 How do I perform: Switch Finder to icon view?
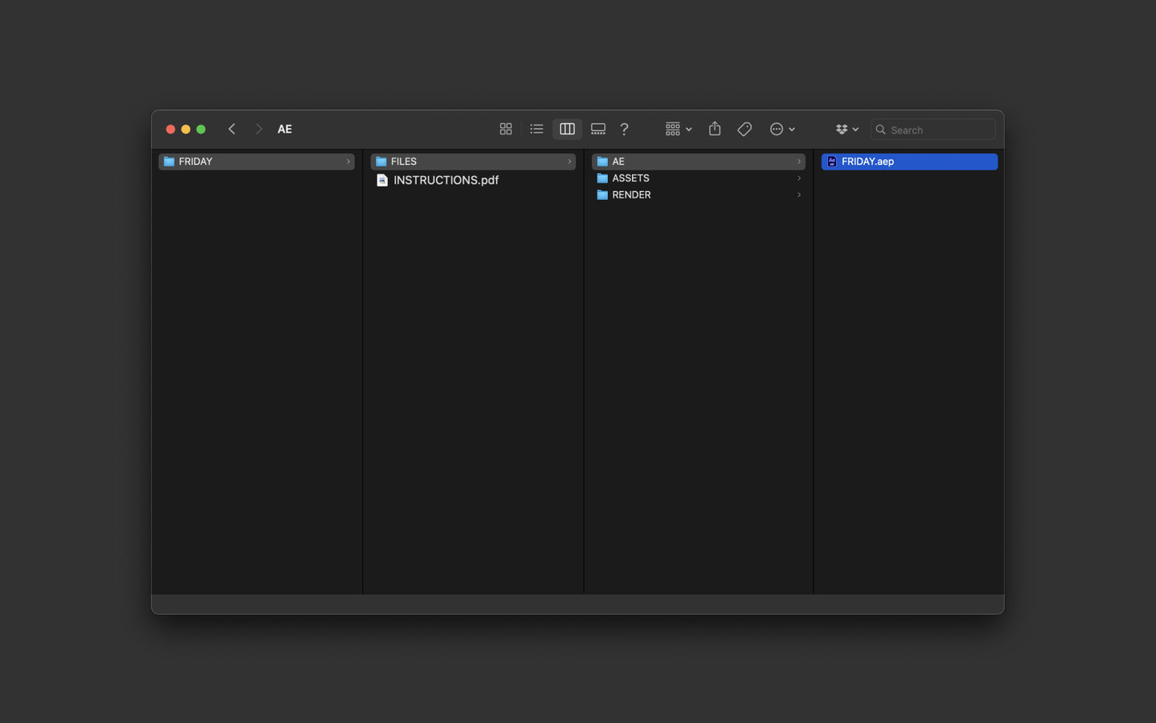click(x=506, y=129)
